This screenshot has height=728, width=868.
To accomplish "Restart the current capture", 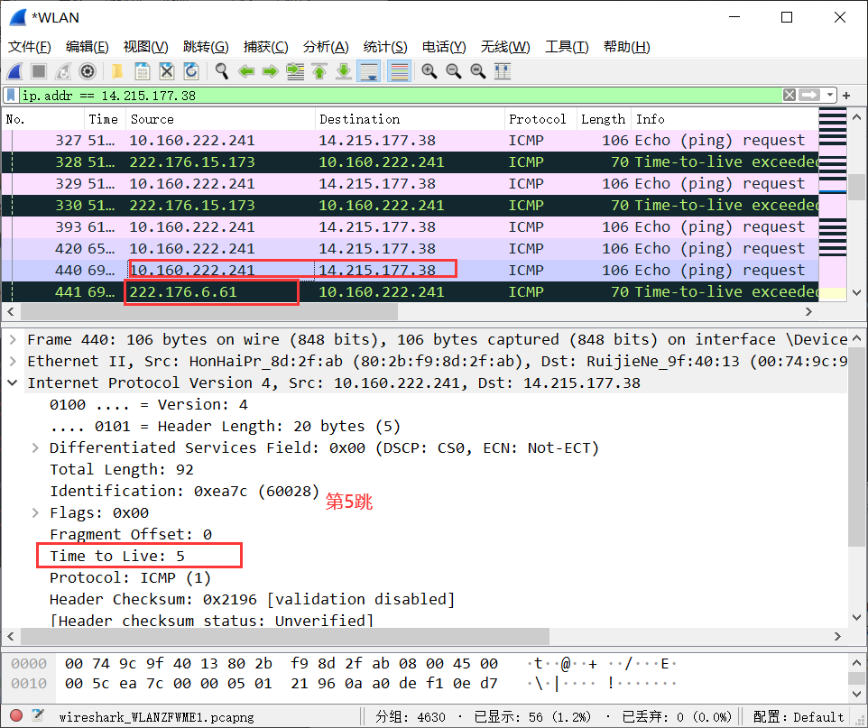I will tap(64, 71).
